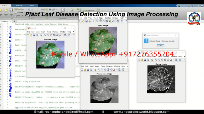Select Pan hand tool in Preprocess Image toolbar
Image resolution: width=204 pixels, height=114 pixels.
(x=105, y=70)
